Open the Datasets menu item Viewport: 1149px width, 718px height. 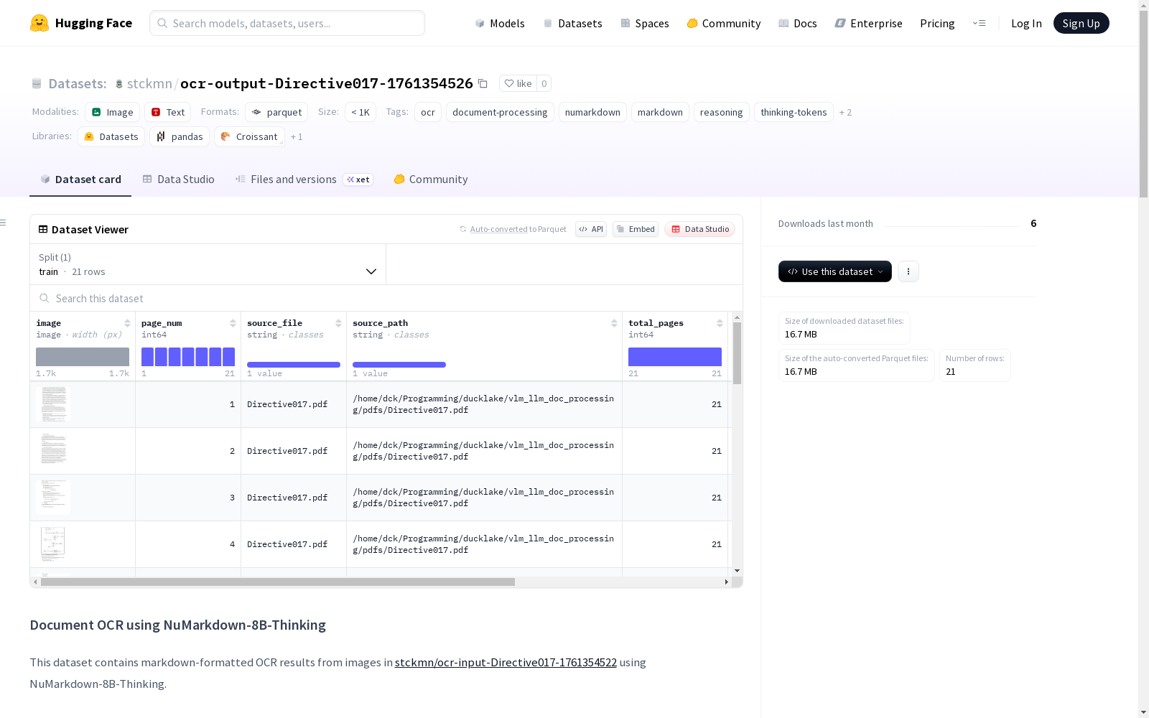[x=572, y=23]
